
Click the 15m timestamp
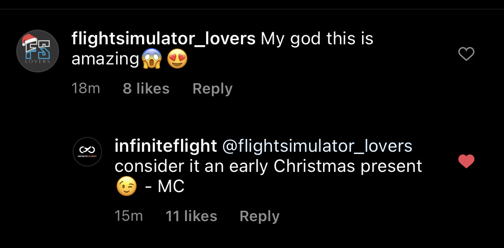[129, 216]
